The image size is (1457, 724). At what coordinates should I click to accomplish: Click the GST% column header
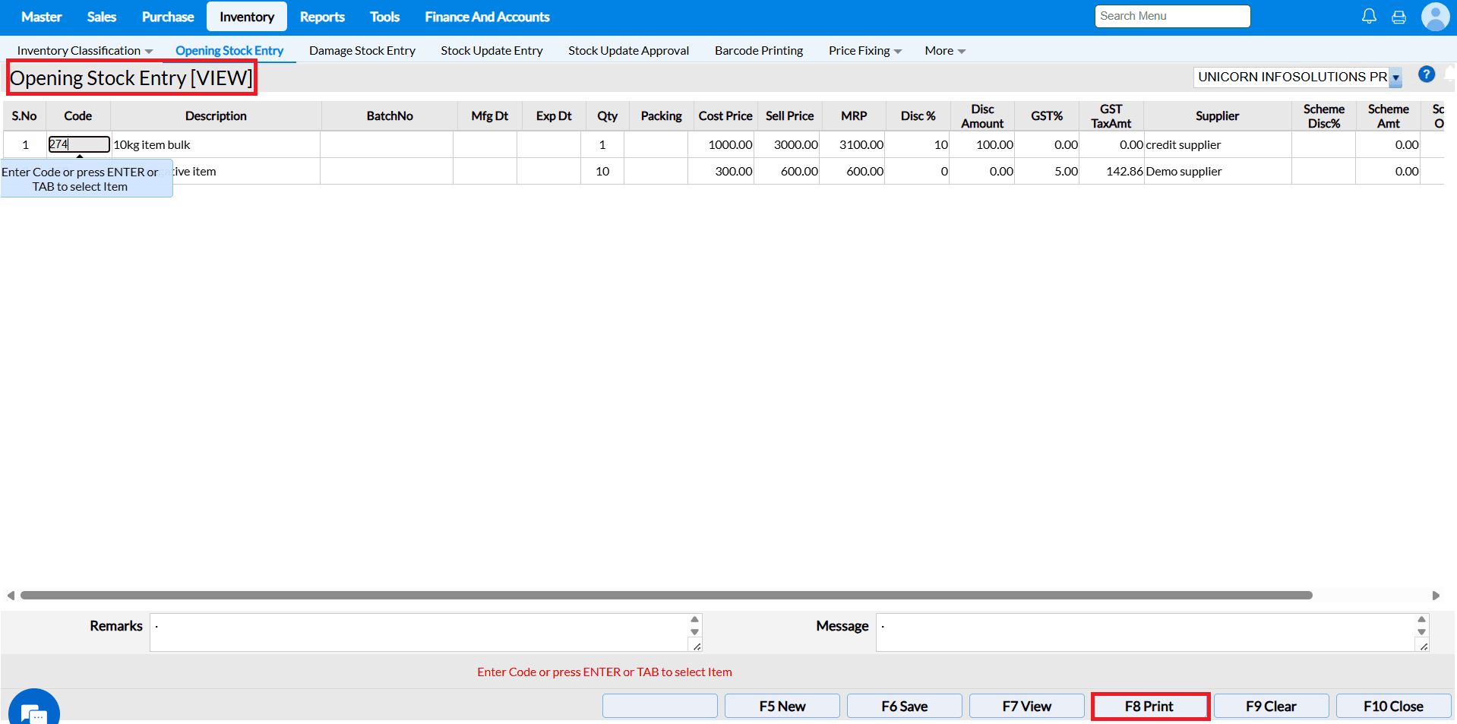1047,116
